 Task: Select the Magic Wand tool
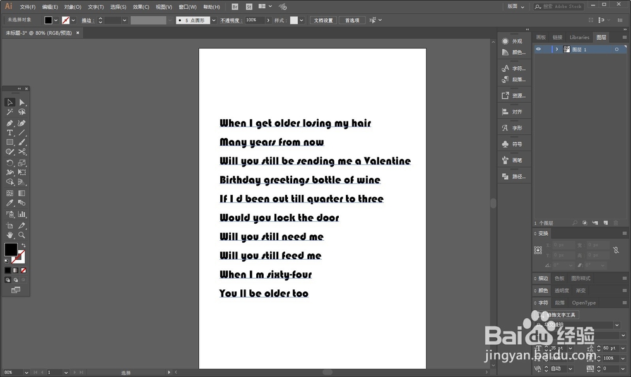9,112
